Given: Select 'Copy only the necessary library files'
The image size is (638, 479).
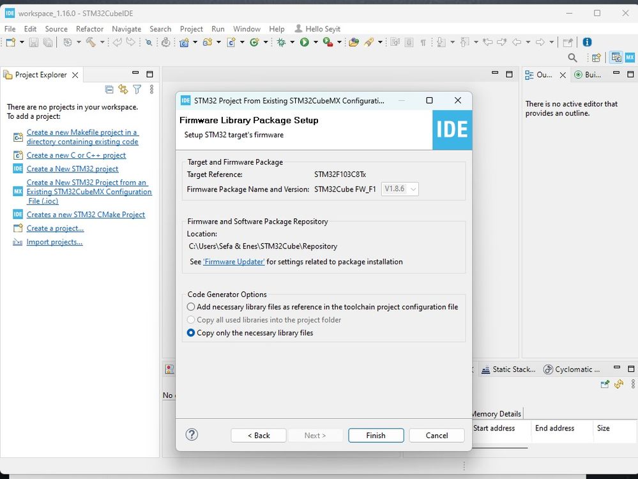Looking at the screenshot, I should point(191,333).
